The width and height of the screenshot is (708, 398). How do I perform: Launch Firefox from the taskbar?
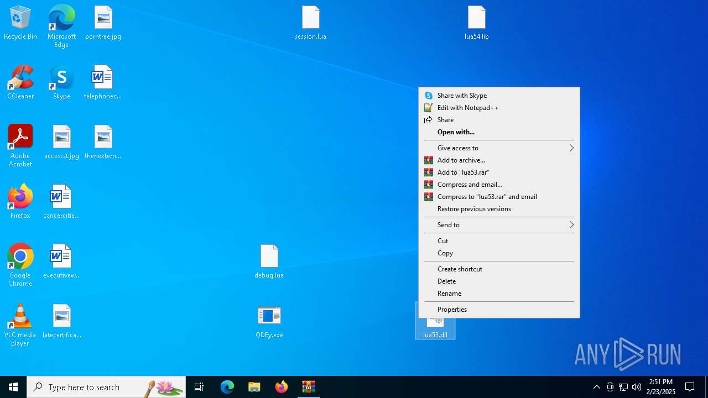click(282, 387)
